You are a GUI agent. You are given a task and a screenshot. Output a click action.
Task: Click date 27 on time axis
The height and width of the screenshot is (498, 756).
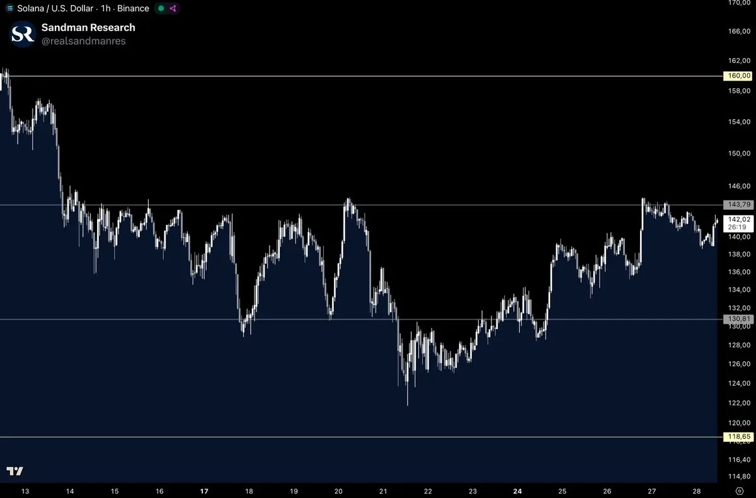(x=652, y=491)
